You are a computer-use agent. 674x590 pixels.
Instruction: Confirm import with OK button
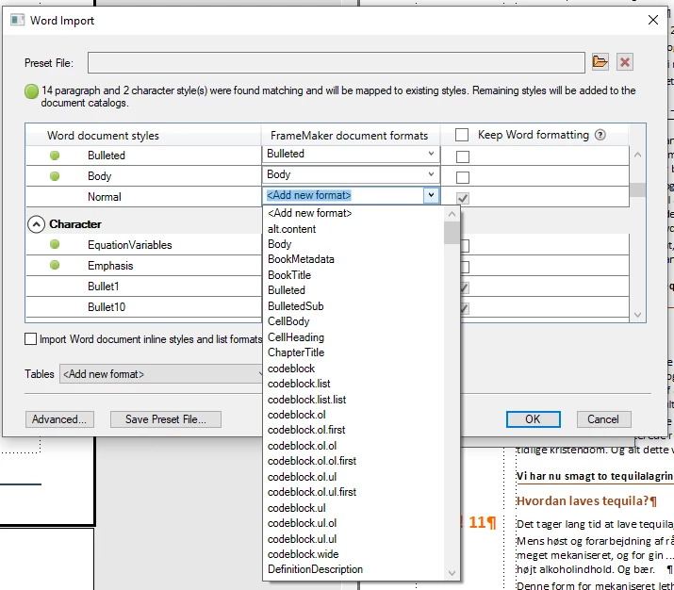pyautogui.click(x=533, y=419)
